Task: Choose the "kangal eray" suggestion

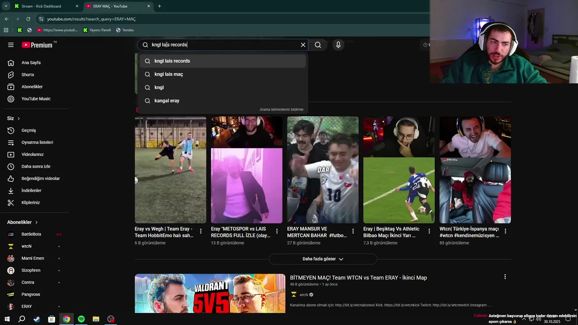Action: coord(223,100)
